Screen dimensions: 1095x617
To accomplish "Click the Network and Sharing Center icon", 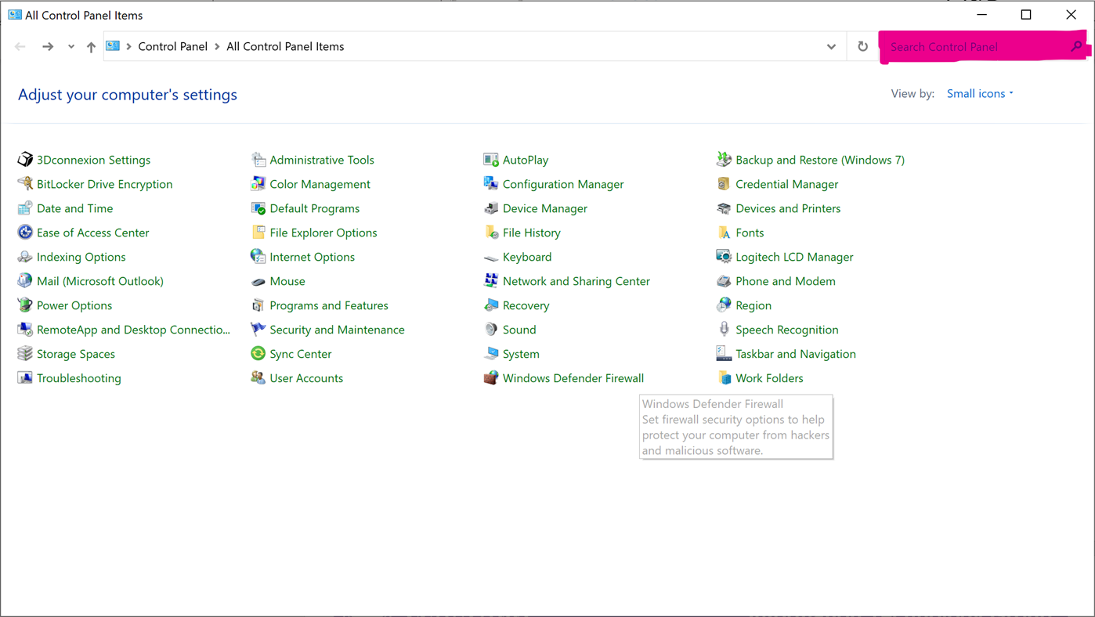I will pyautogui.click(x=491, y=281).
